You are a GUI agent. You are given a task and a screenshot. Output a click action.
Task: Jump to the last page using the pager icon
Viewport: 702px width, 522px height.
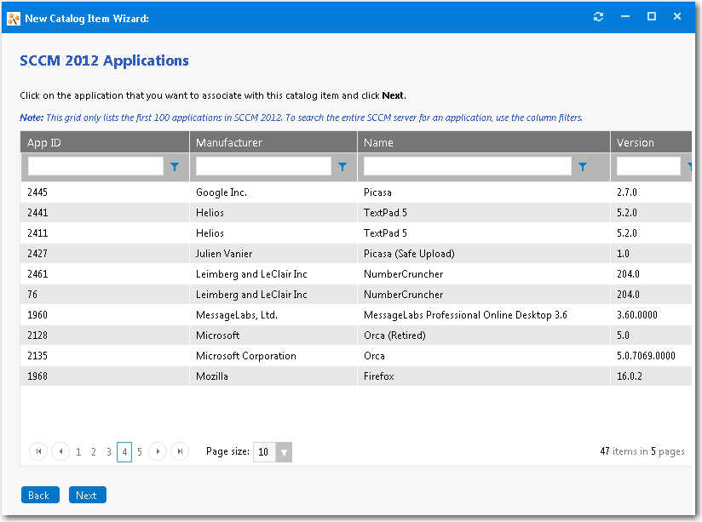point(180,451)
